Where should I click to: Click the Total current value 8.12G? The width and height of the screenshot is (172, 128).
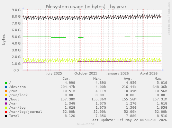tap(70, 116)
